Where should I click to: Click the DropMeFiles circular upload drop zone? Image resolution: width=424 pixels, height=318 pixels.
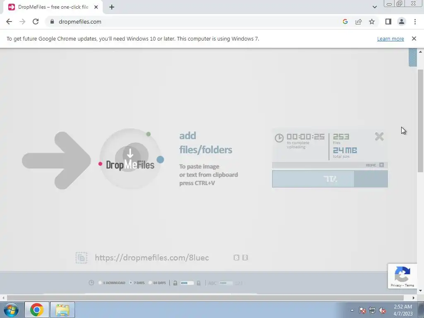(131, 159)
